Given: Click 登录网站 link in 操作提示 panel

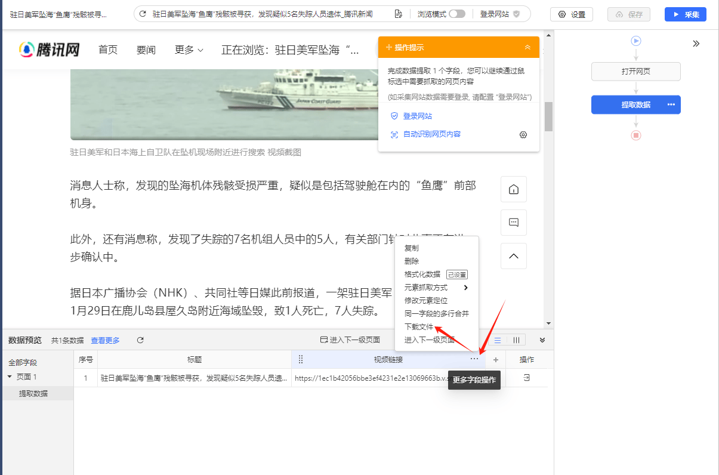Looking at the screenshot, I should (x=418, y=116).
